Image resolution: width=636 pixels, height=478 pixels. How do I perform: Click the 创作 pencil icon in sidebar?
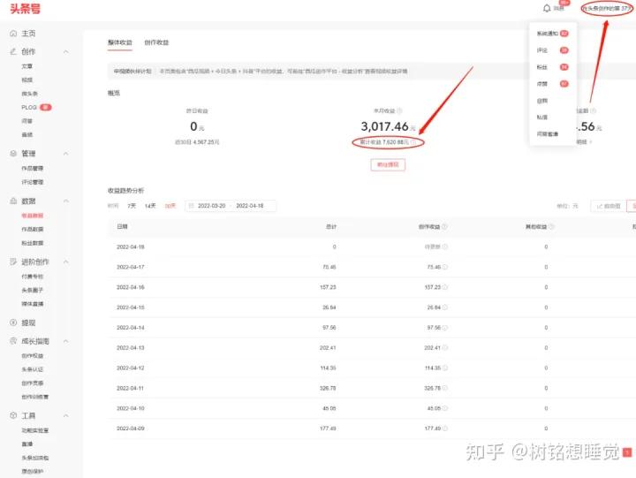click(13, 51)
